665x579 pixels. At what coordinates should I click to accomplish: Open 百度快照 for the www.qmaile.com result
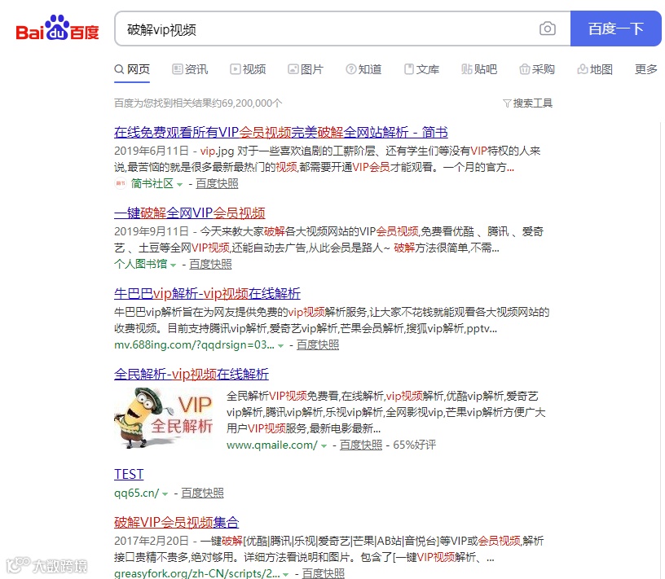pos(361,445)
